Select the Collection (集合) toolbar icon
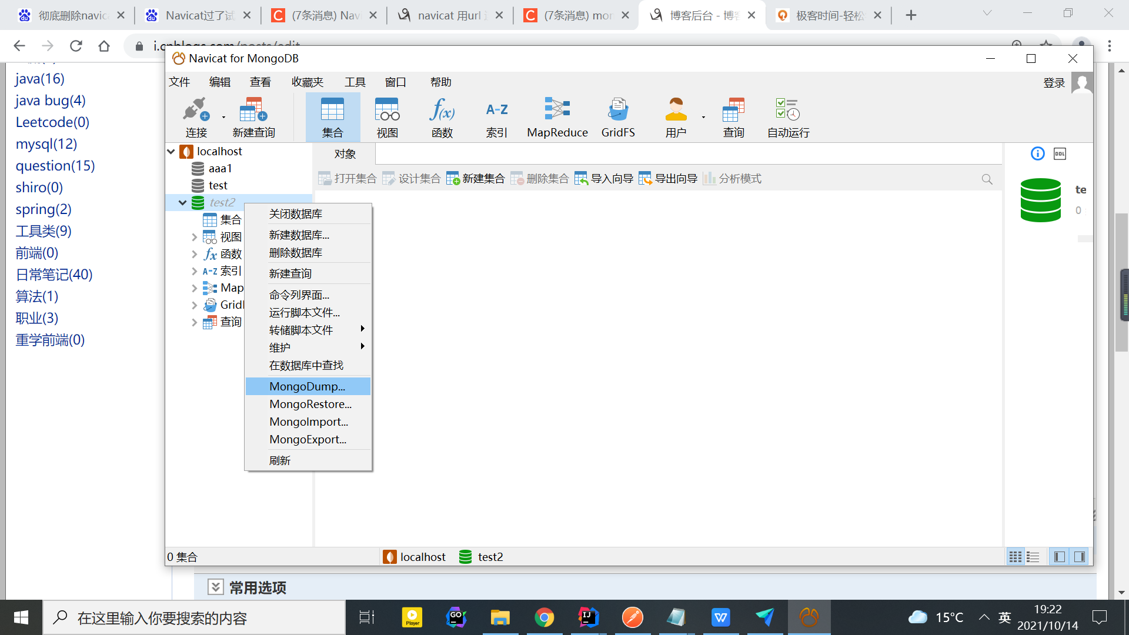The image size is (1129, 635). click(x=332, y=118)
